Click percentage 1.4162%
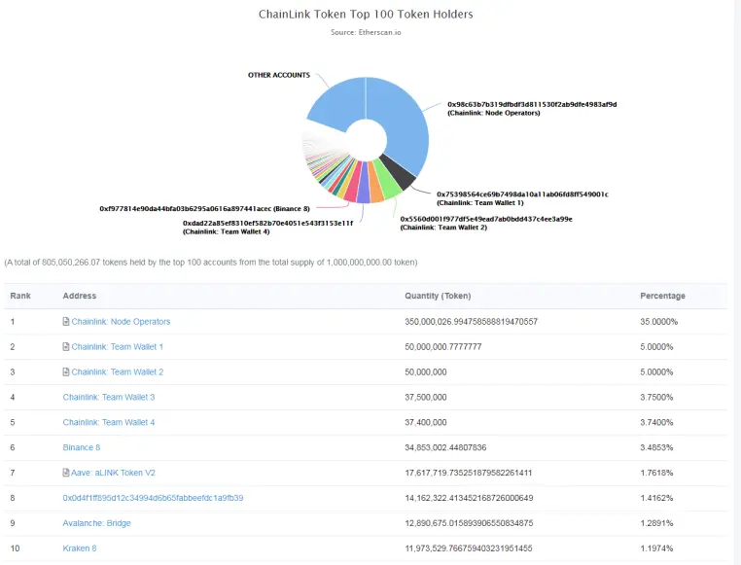 (x=656, y=498)
